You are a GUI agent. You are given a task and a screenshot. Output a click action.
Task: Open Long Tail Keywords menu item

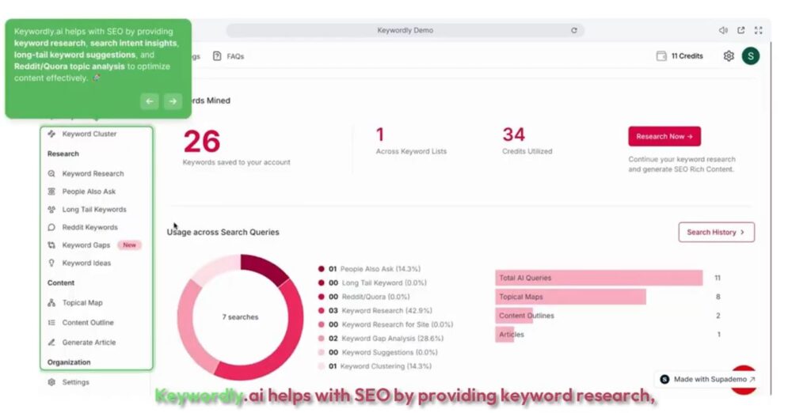(94, 210)
